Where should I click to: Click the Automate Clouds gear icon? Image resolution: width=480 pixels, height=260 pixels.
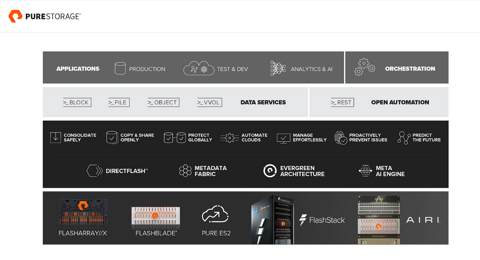tap(230, 138)
